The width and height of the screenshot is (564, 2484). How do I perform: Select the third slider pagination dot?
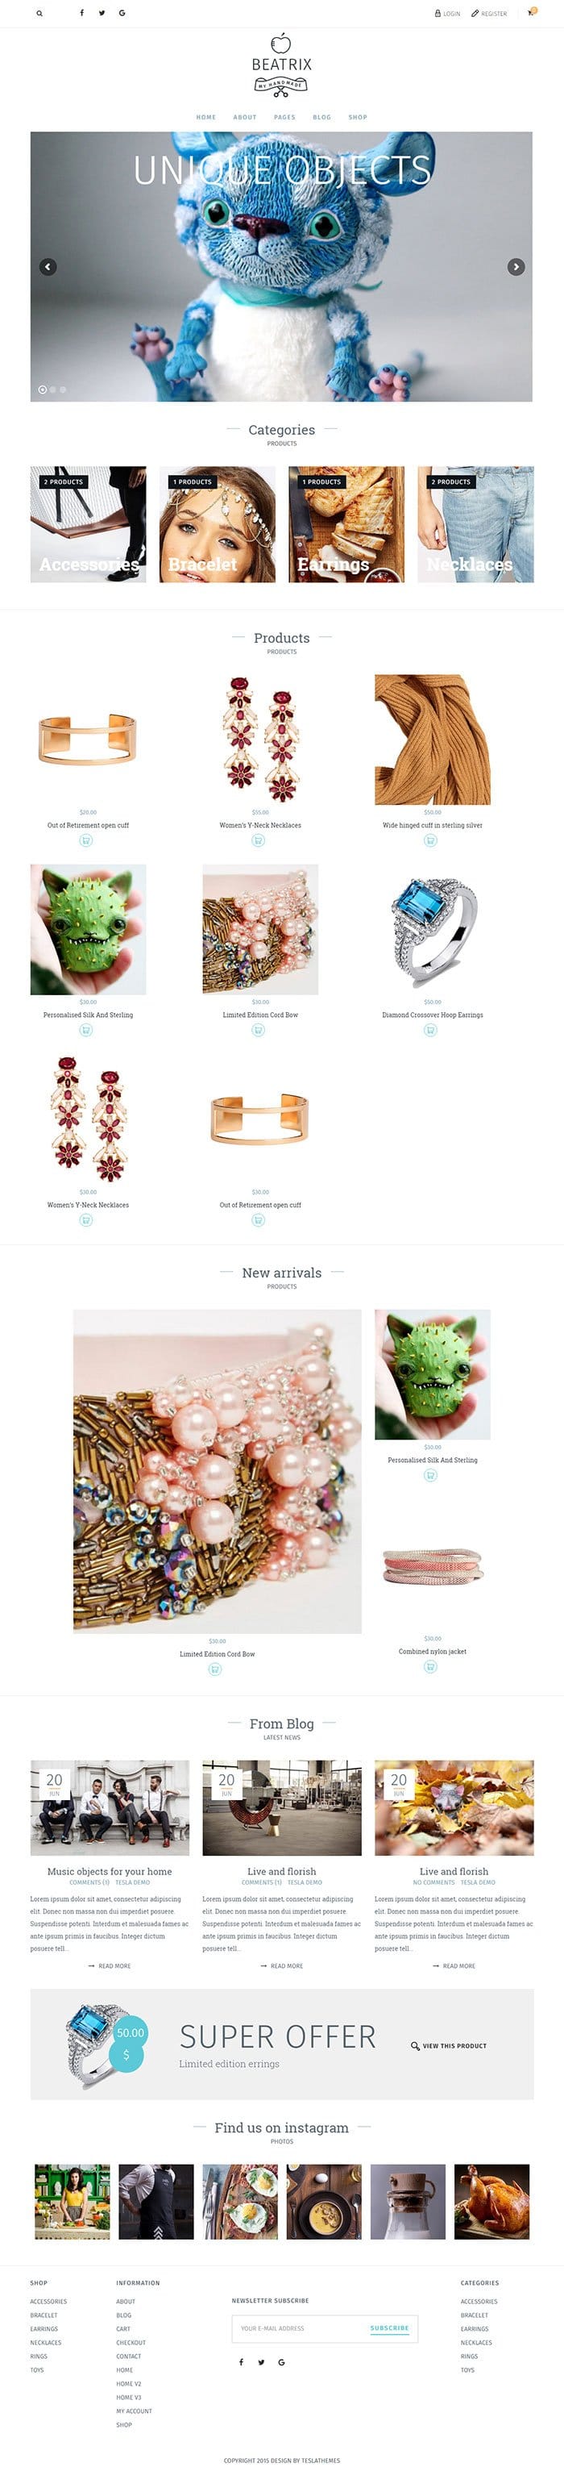tap(64, 390)
